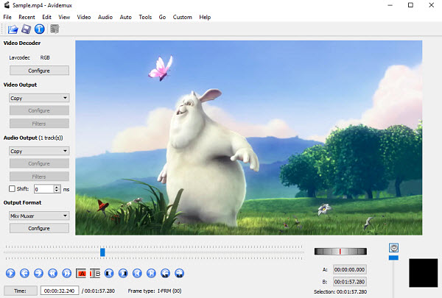Go to the first frame of the video
Viewport: 442px width, 298px height.
coord(137,273)
